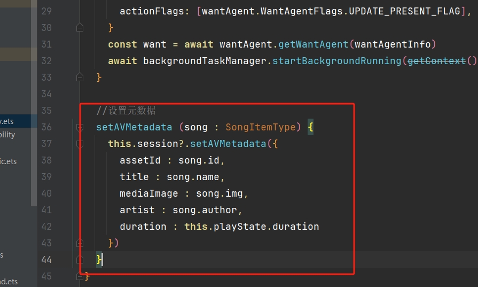This screenshot has height=287, width=478.
Task: Click the project panel vertical scrollbar
Action: click(x=34, y=134)
